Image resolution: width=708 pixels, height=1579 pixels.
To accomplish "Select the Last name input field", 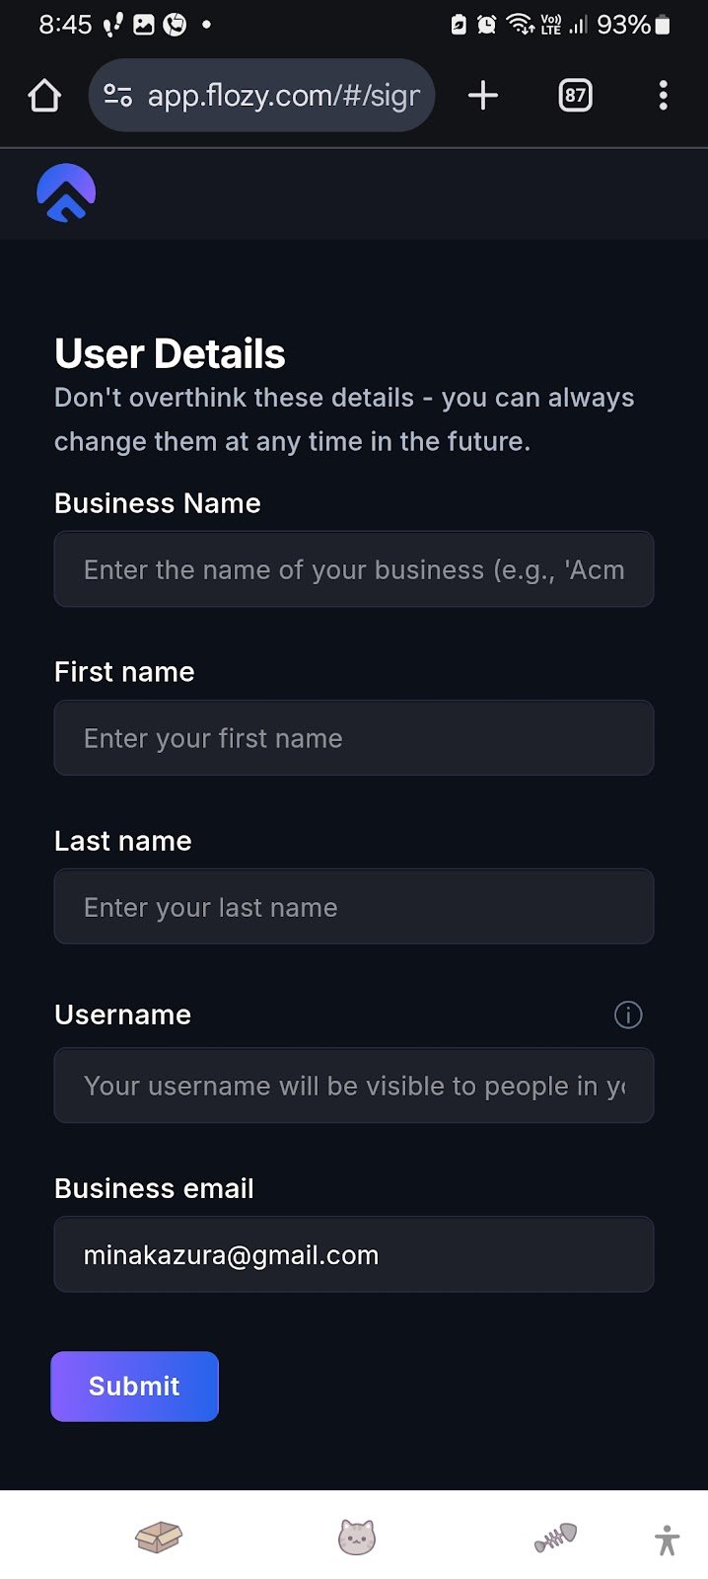I will click(x=354, y=907).
